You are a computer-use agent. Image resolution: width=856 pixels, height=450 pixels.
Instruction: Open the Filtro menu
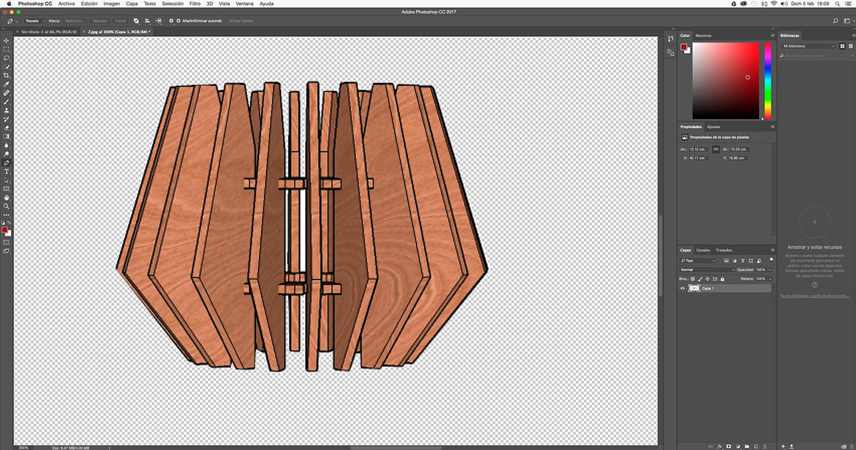[195, 4]
